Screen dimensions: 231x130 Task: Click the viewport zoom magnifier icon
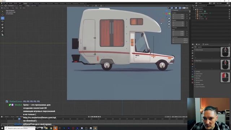pos(169,18)
